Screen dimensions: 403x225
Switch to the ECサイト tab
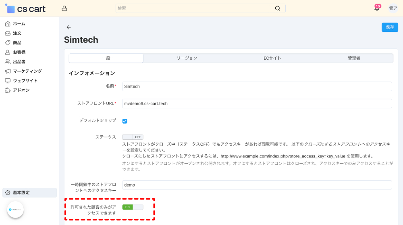pos(272,58)
